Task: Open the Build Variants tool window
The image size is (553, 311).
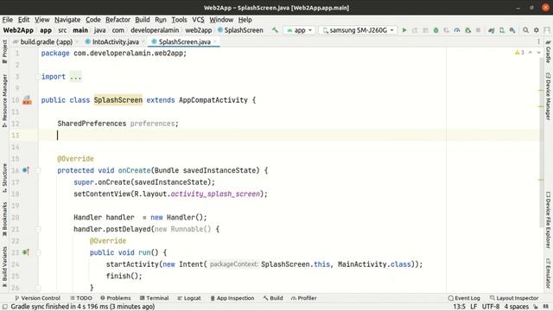Action: [x=4, y=267]
